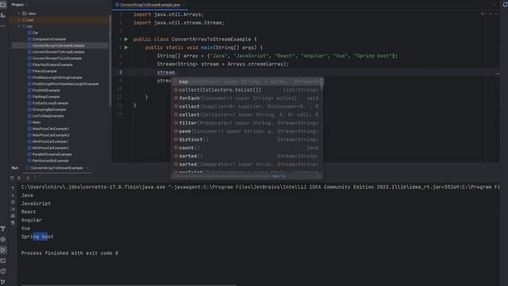
Task: Collapse the src folder
Action: pos(19,26)
